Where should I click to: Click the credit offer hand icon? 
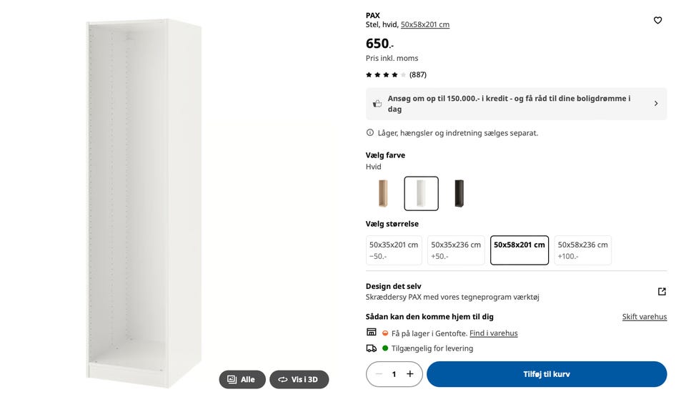pos(377,104)
